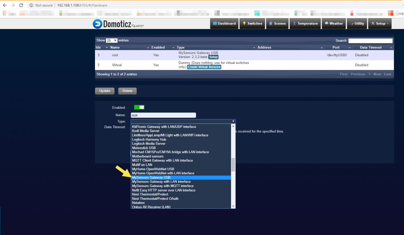Viewport: 404px width, 235px height.
Task: Go back with the browser back arrow
Action: click(x=5, y=5)
